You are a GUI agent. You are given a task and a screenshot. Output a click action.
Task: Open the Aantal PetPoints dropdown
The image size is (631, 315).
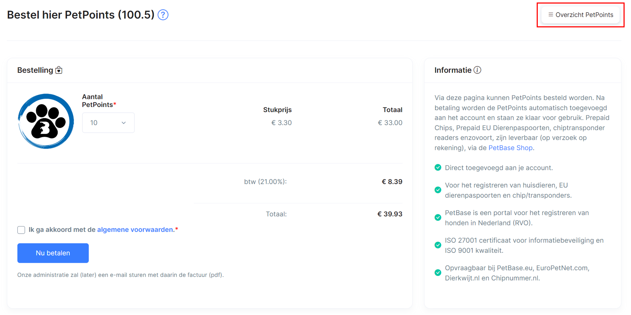tap(108, 123)
